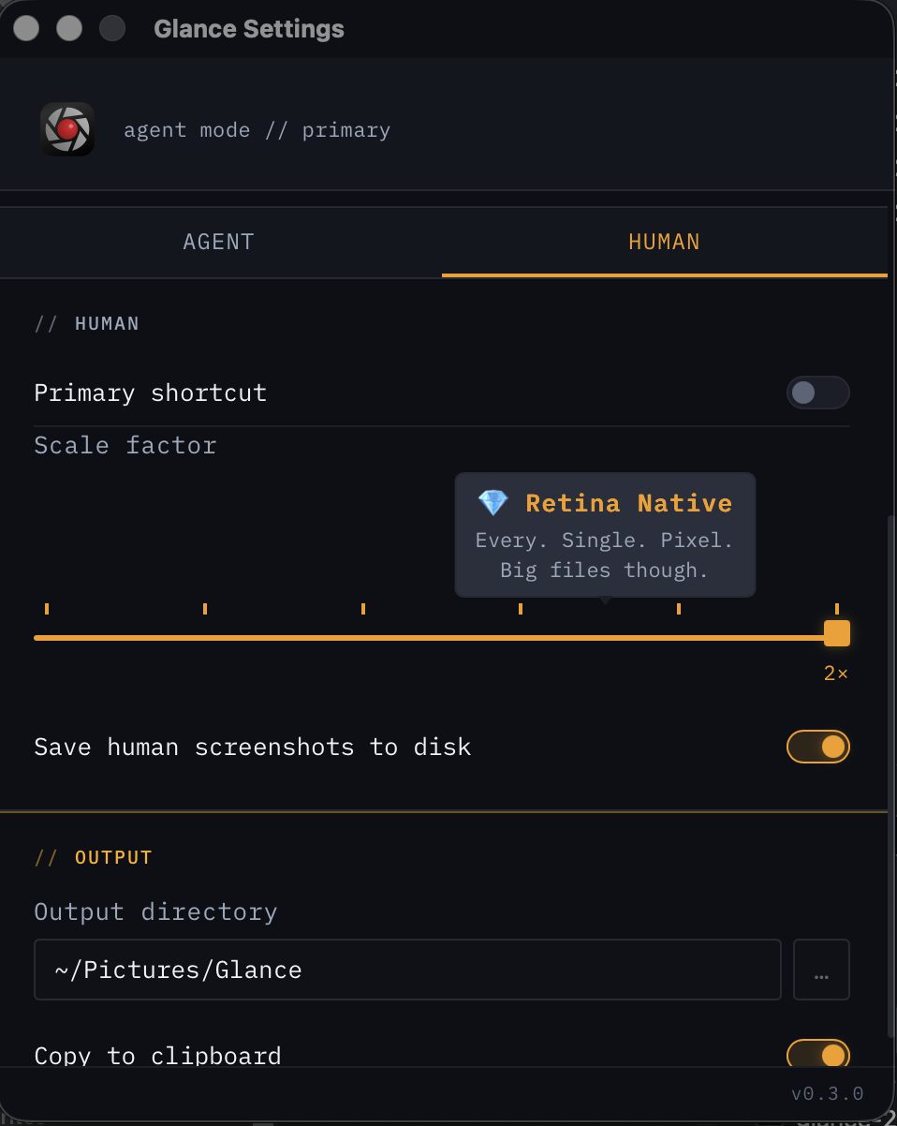Enable the Primary shortcut toggle

coord(817,393)
